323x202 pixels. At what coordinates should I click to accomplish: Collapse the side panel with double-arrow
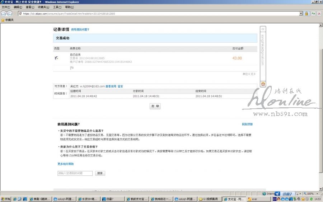(263, 29)
